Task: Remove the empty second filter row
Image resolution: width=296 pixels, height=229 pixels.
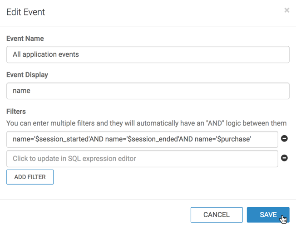Action: pyautogui.click(x=284, y=158)
